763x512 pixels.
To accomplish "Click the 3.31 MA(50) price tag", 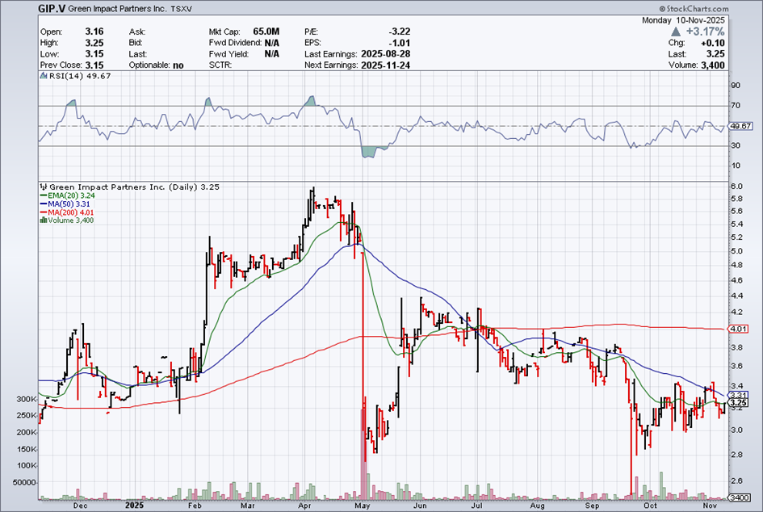I will [739, 395].
